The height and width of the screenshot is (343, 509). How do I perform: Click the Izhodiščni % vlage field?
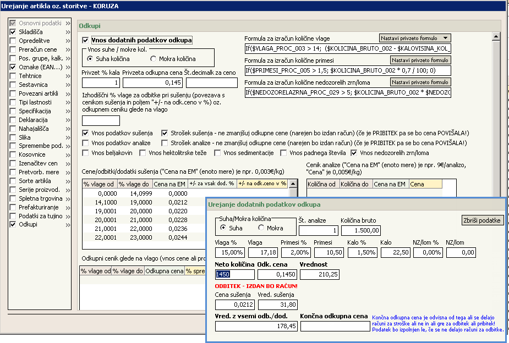(x=101, y=120)
